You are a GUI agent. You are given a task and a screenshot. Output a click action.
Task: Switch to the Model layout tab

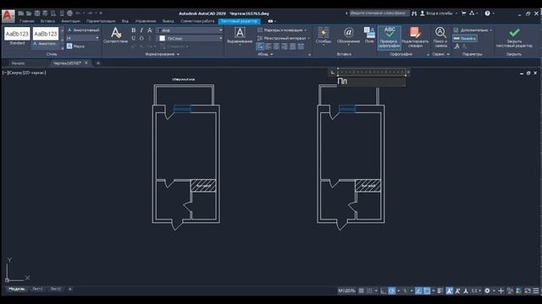click(16, 289)
